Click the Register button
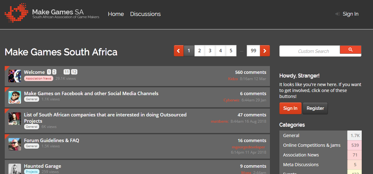The height and width of the screenshot is (174, 373). (315, 108)
